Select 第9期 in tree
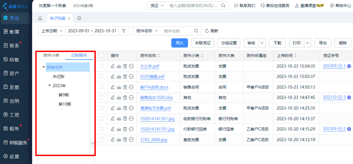This screenshot has width=353, height=164. pos(64,95)
